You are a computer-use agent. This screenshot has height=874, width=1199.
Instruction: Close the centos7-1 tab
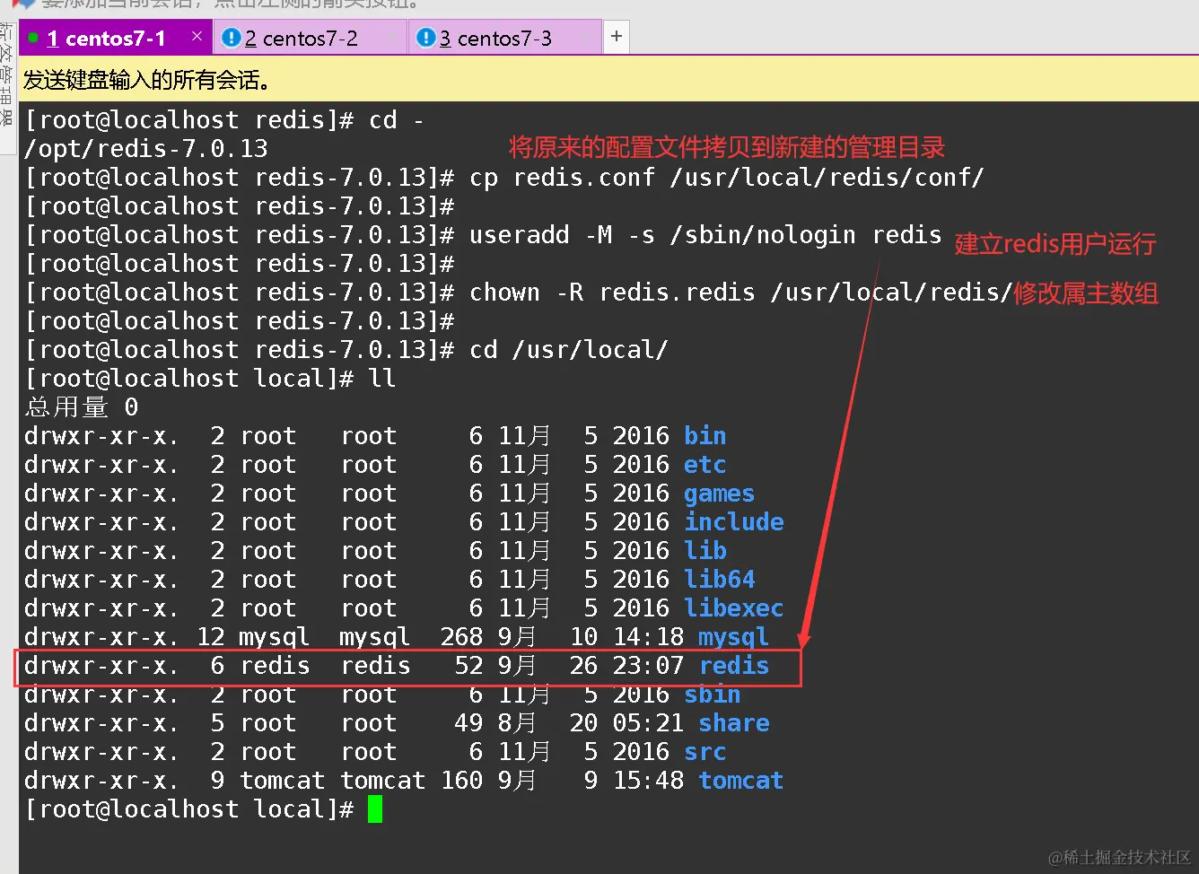click(197, 37)
